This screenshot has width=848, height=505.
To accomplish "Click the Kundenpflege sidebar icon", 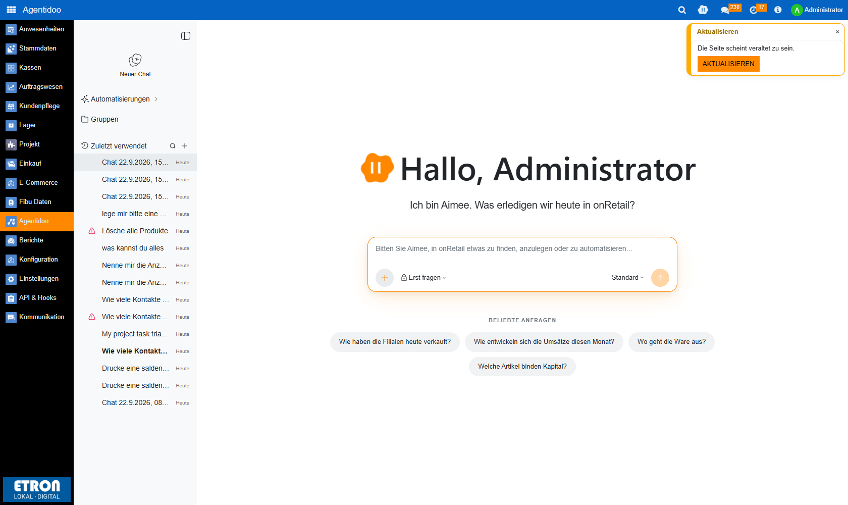I will 11,106.
